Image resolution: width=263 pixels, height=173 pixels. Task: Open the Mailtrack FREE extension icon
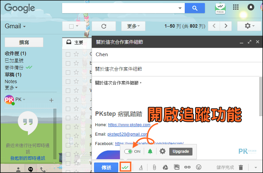220,8
